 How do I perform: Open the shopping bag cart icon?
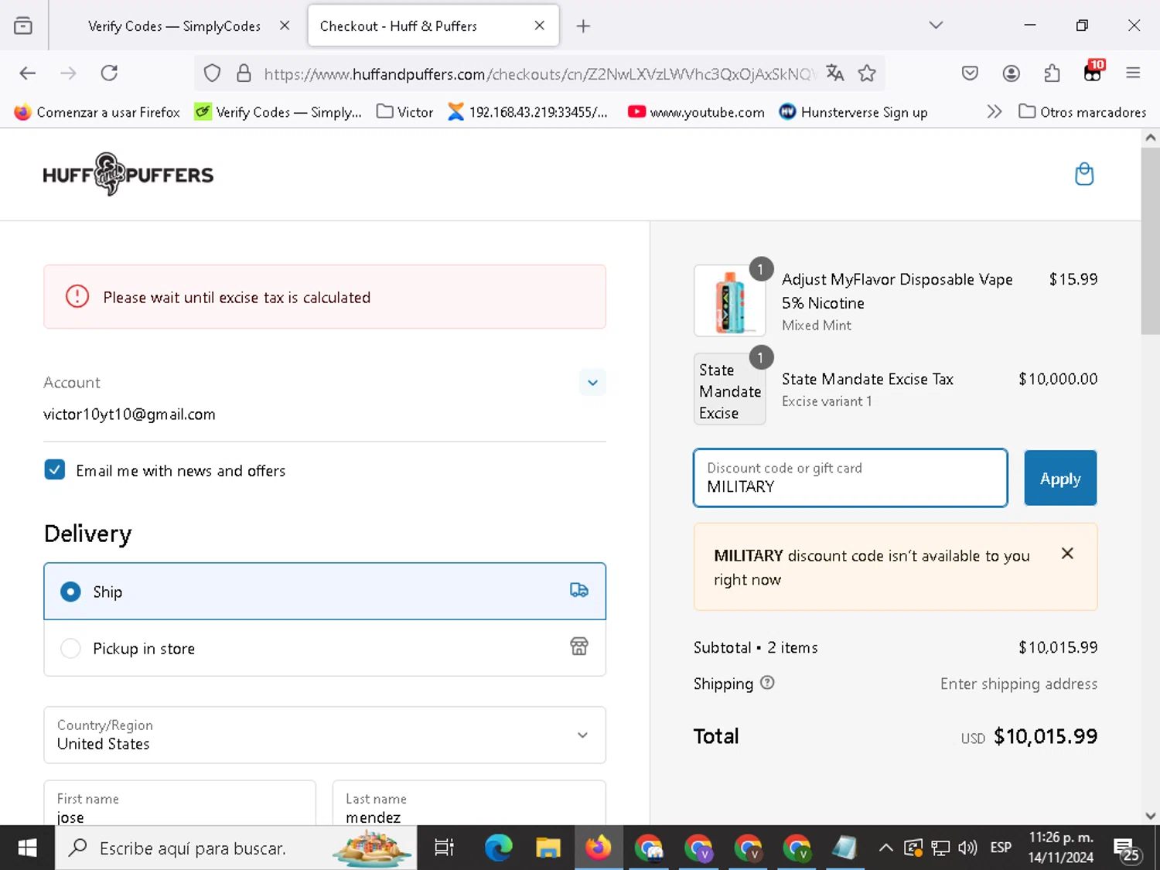point(1084,174)
